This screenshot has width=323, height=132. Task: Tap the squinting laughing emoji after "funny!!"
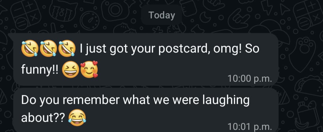coord(71,70)
